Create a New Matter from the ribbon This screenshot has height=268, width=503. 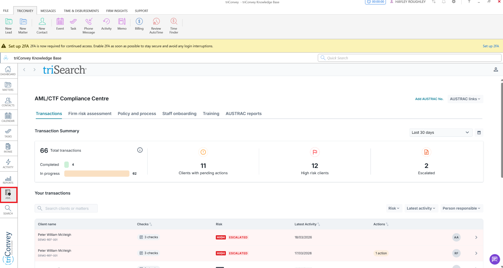23,26
